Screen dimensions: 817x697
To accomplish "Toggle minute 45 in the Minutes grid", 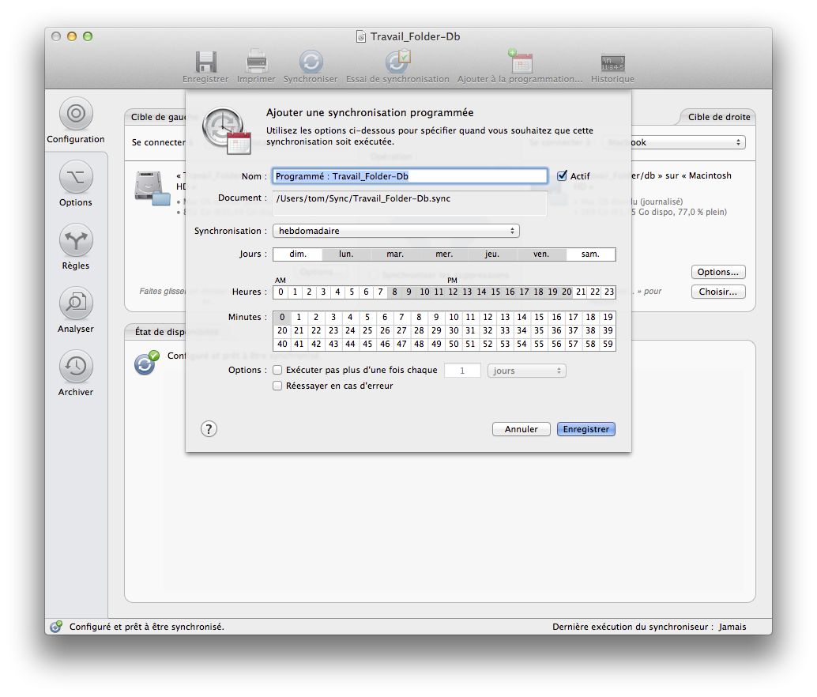I will tap(367, 345).
